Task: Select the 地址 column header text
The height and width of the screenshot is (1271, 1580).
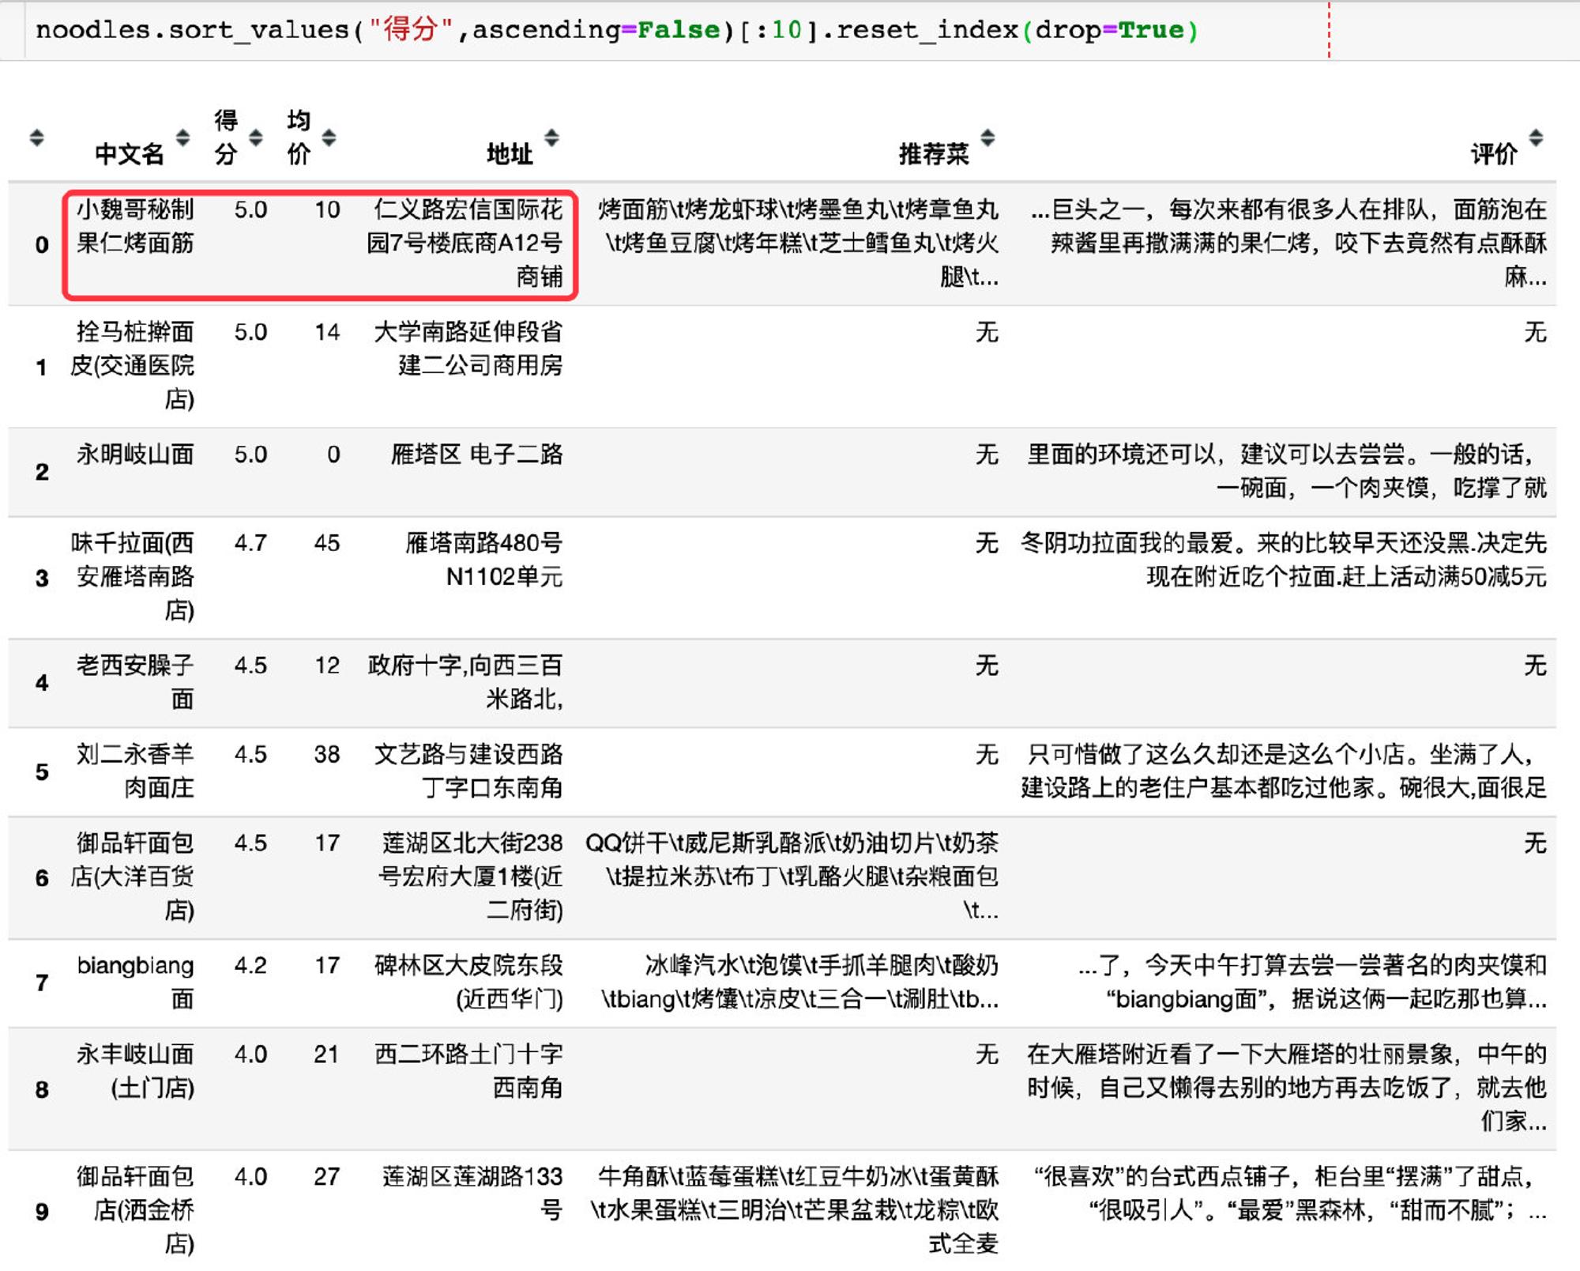Action: pyautogui.click(x=510, y=153)
